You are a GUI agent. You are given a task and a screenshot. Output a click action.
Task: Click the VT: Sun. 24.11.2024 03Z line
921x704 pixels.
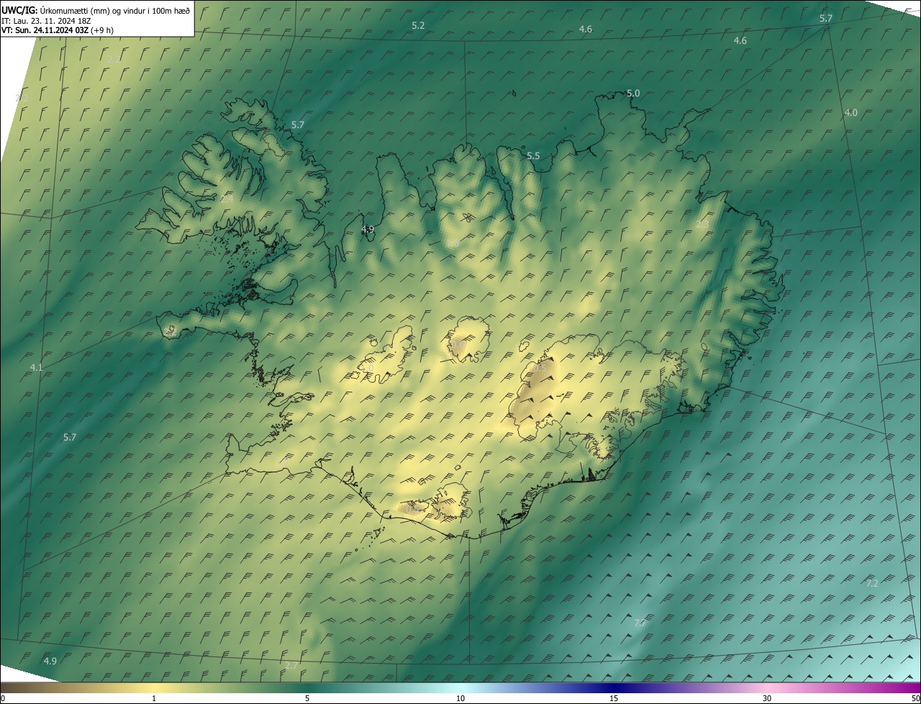point(58,30)
